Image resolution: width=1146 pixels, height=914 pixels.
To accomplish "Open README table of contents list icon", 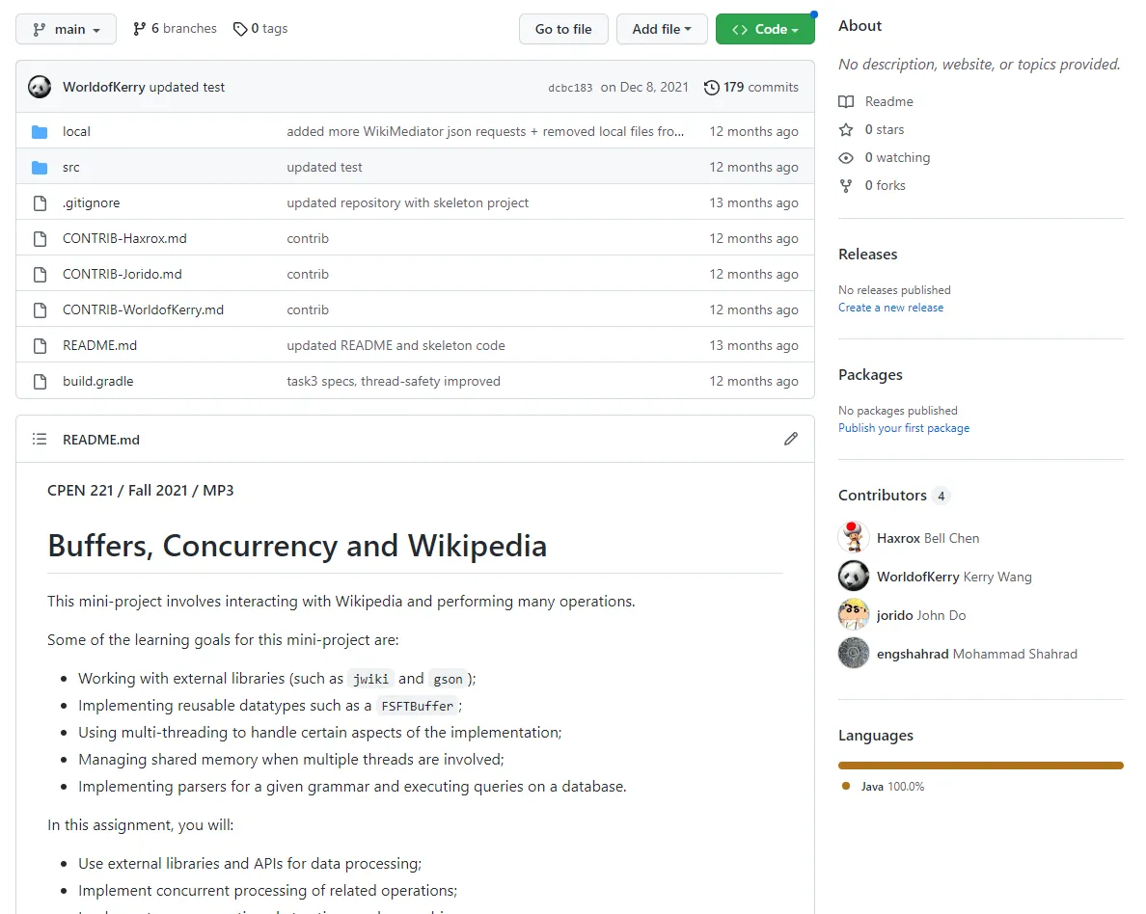I will tap(40, 439).
